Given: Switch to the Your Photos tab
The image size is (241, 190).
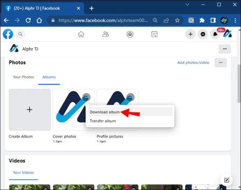Looking at the screenshot, I should click(23, 77).
